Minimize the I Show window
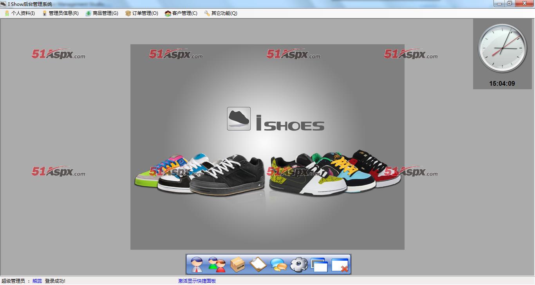Image resolution: width=535 pixels, height=285 pixels. point(499,4)
